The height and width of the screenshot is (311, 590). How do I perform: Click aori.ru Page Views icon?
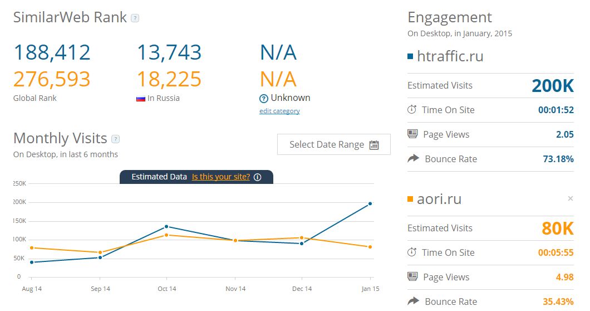(x=412, y=276)
